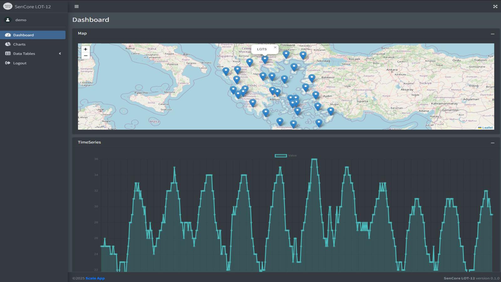Close the LGTS map popup
This screenshot has height=282, width=501.
275,48
